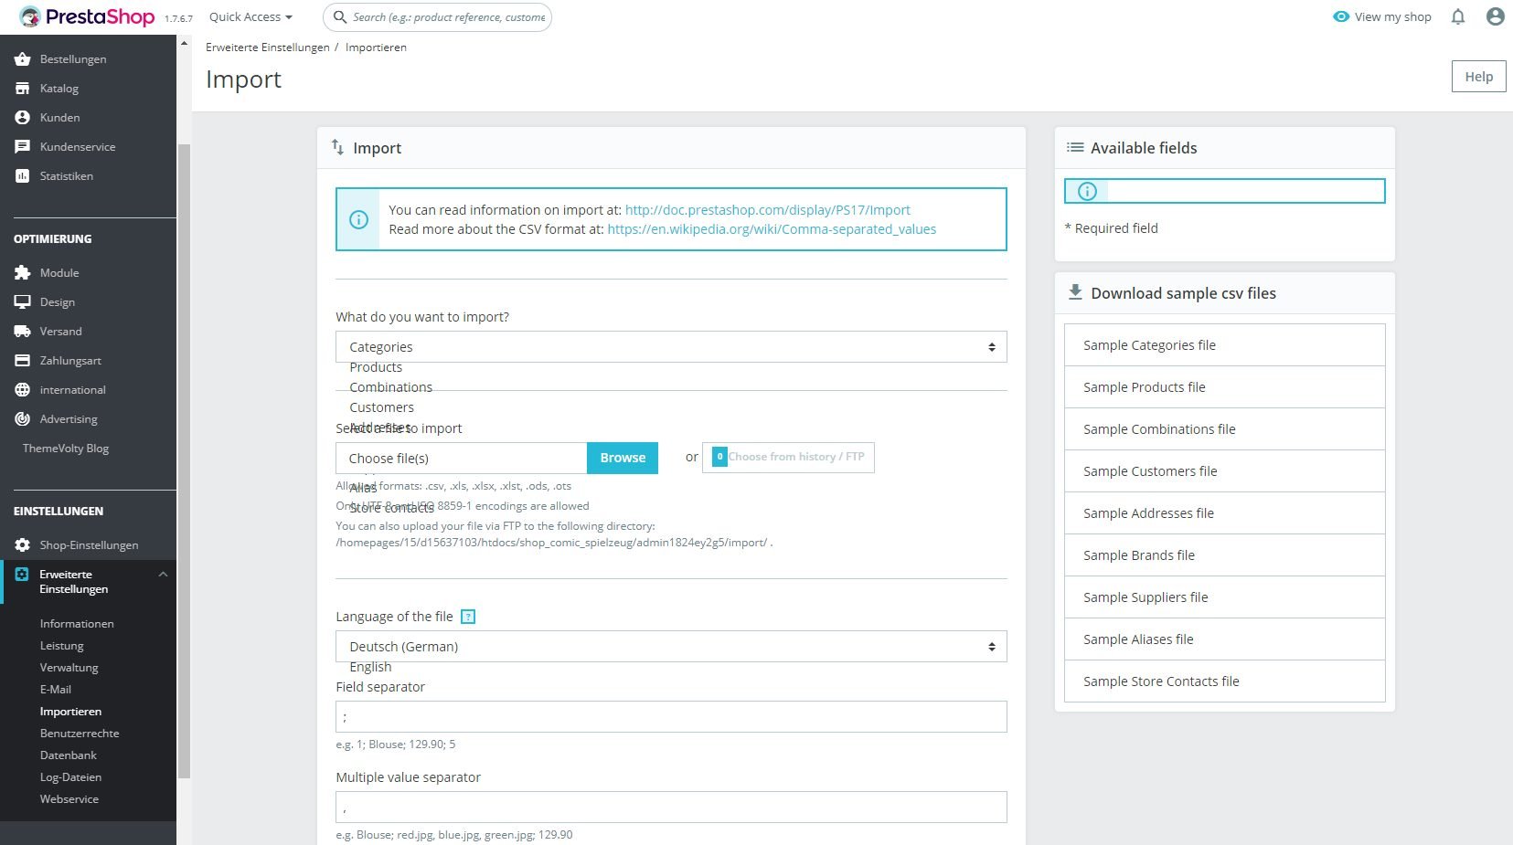Click the Kunden person icon
This screenshot has height=845, width=1513.
coord(23,118)
